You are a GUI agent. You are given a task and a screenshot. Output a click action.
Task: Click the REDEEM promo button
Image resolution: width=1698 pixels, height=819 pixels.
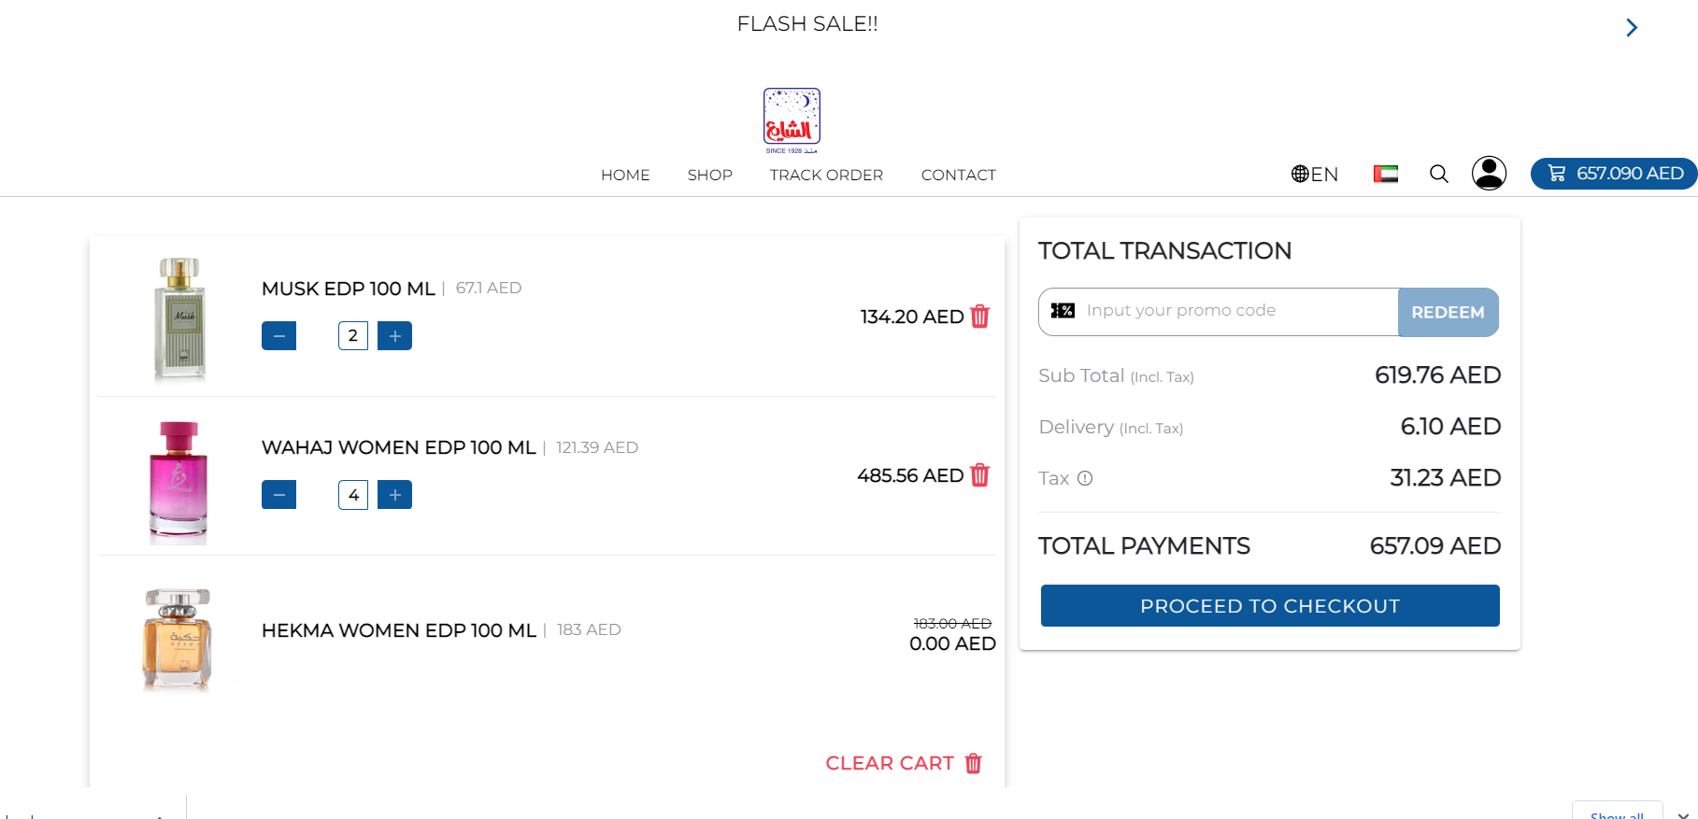click(1448, 312)
